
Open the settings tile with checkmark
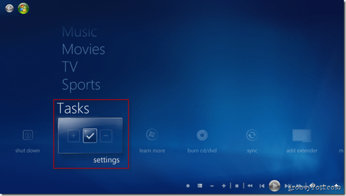[90, 136]
